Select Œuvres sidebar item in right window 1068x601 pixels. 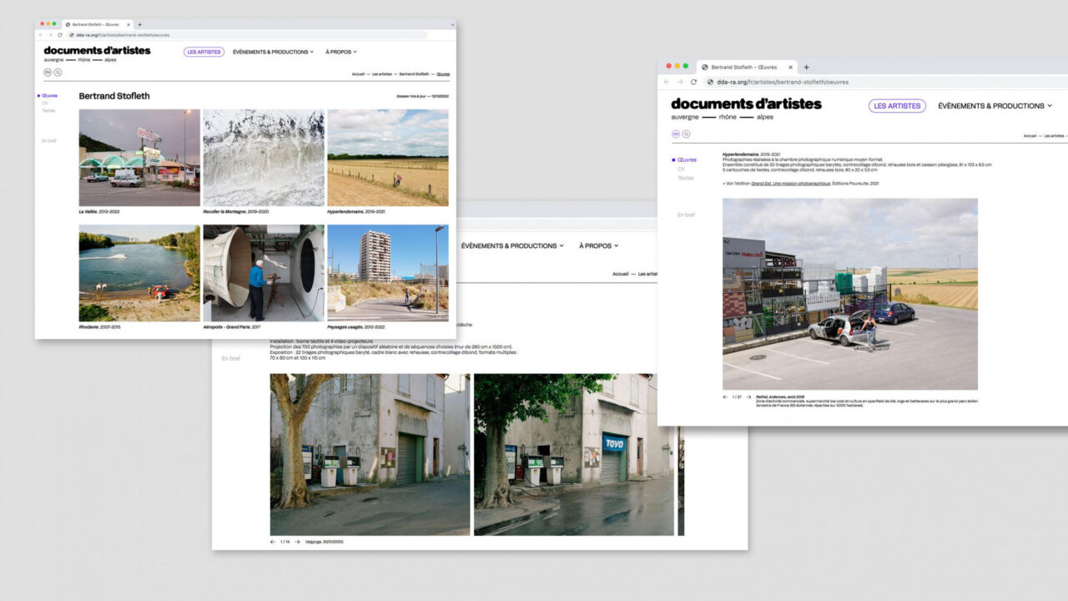click(685, 159)
